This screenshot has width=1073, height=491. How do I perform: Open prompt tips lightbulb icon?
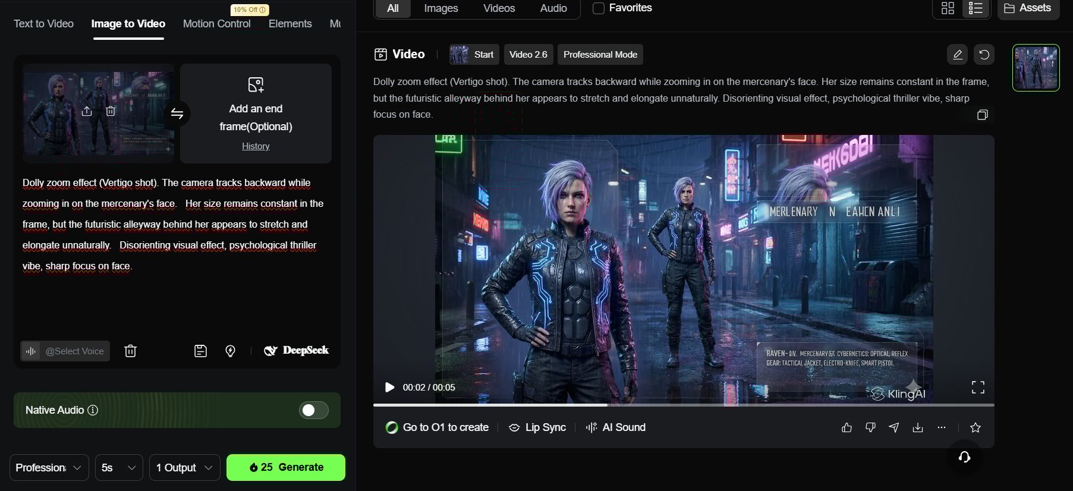[x=231, y=351]
